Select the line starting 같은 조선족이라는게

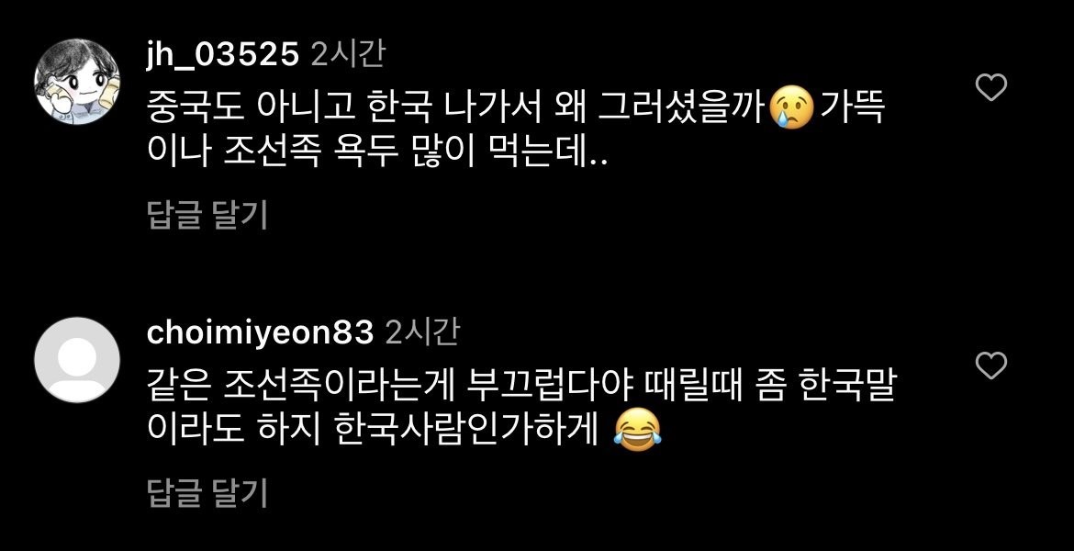click(521, 388)
